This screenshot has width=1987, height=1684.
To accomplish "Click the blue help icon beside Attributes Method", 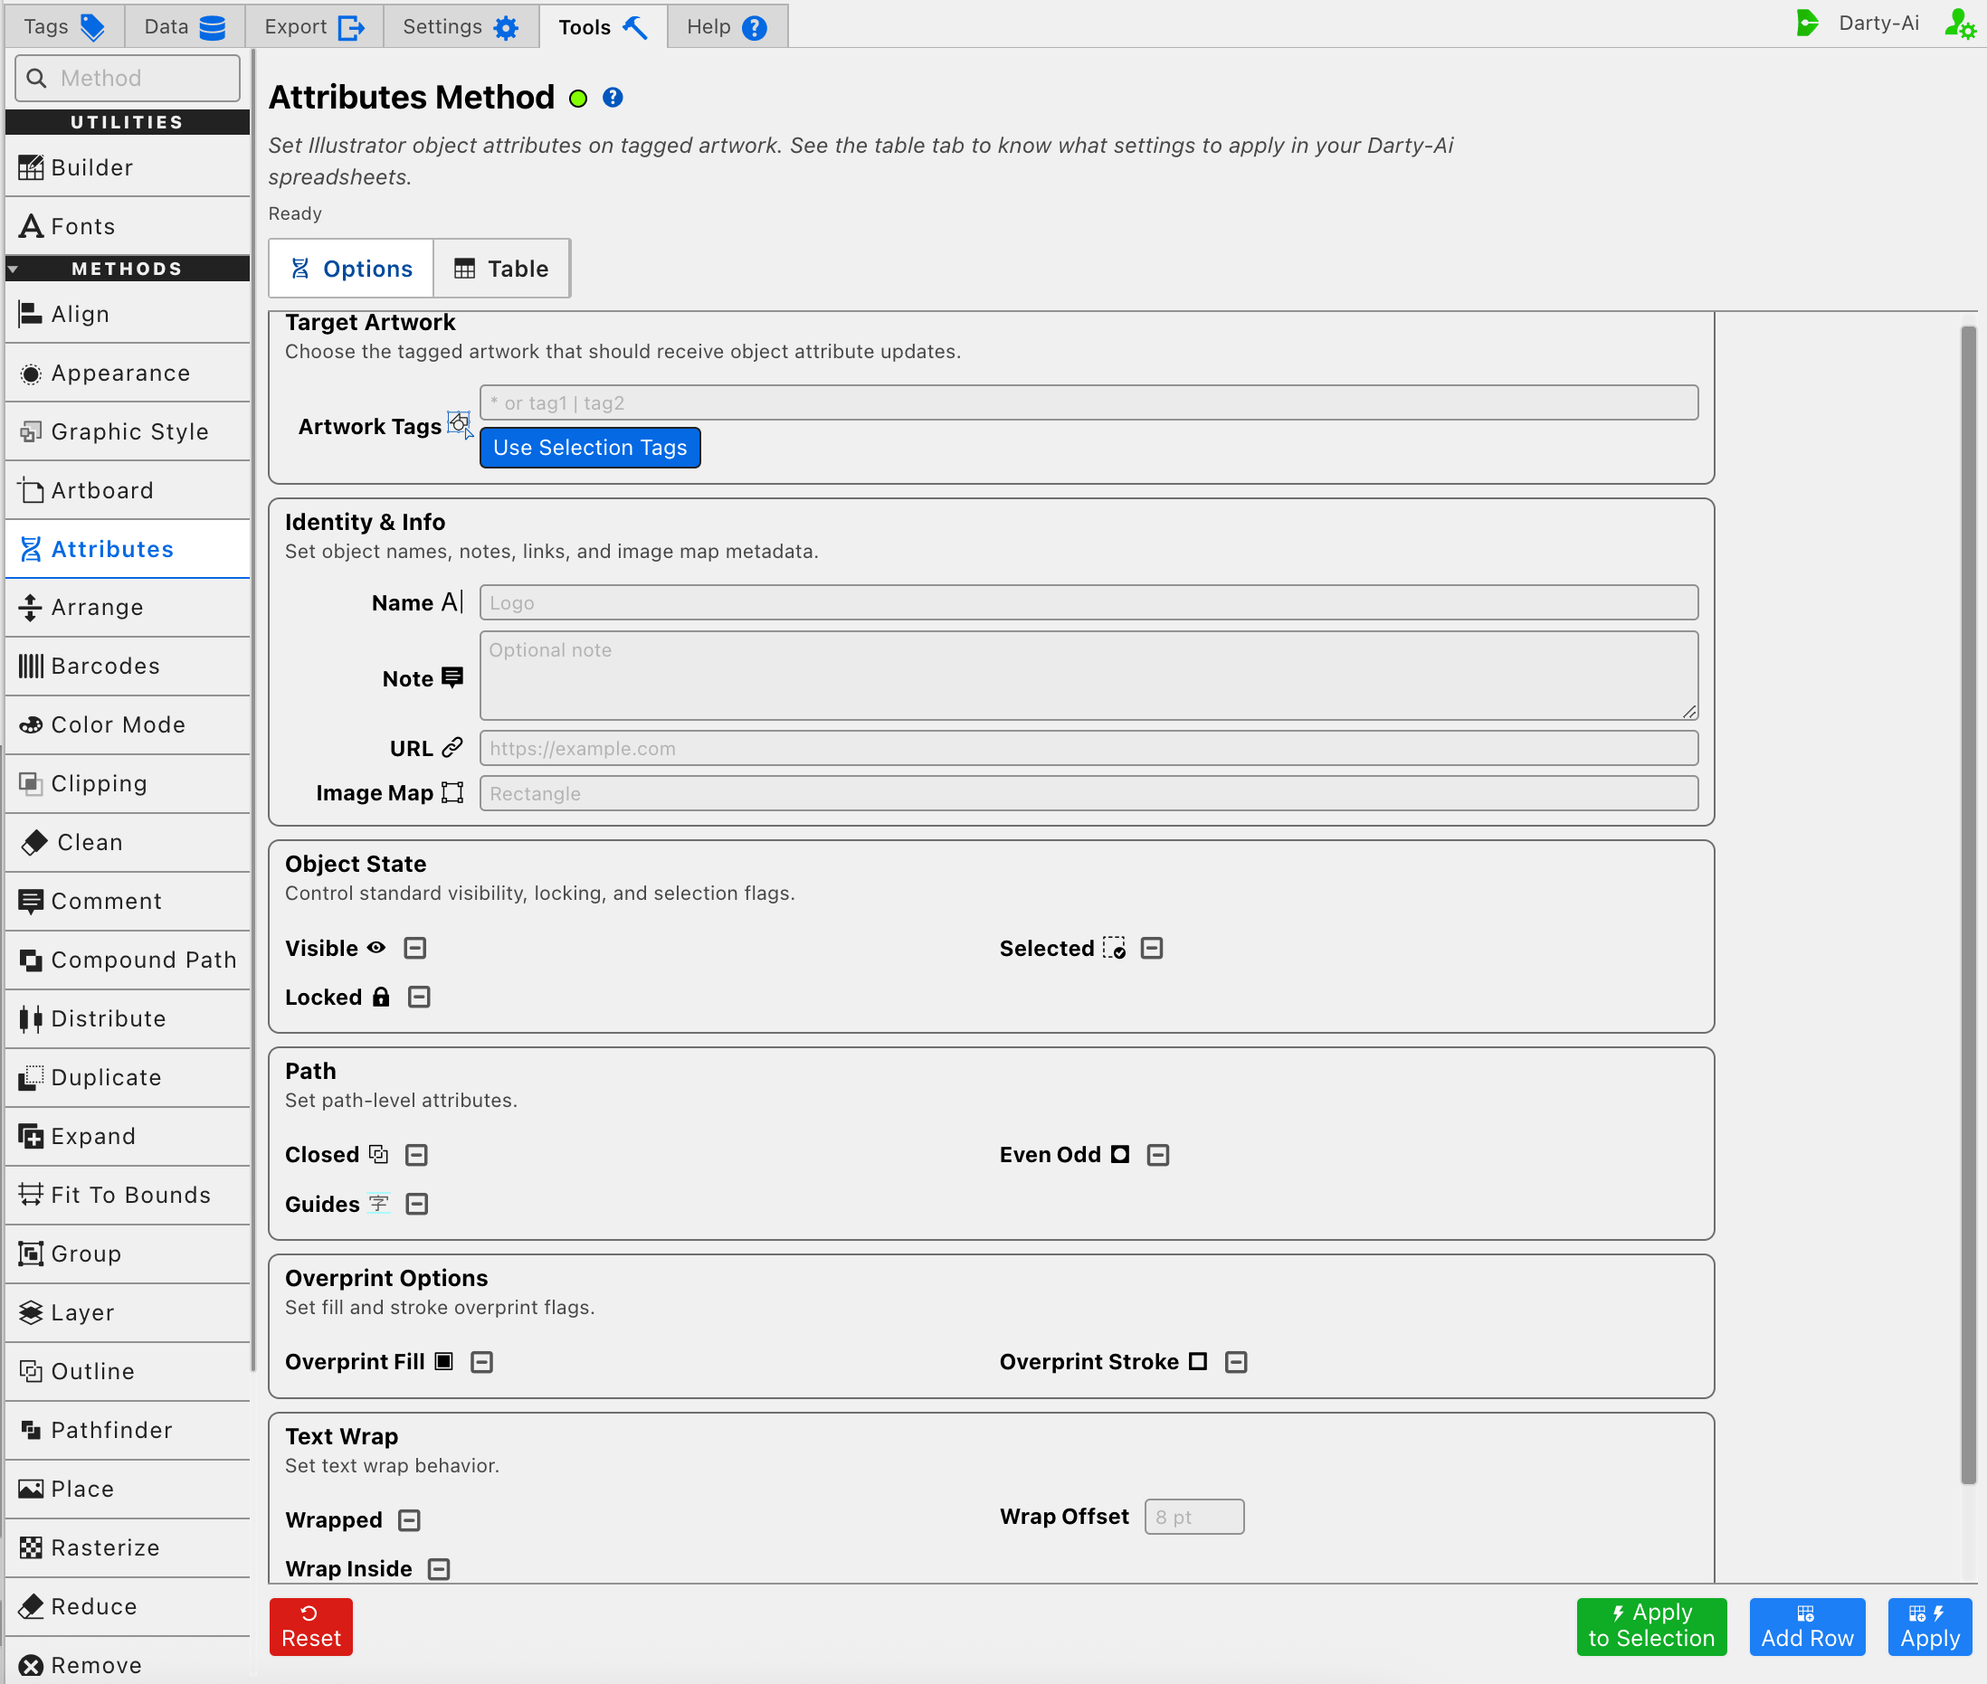I will pyautogui.click(x=613, y=98).
